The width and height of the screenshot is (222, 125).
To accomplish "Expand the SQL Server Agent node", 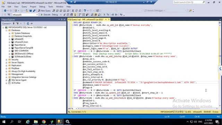I will 6,80.
